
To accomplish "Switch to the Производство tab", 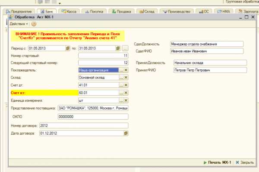I will pos(177,11).
